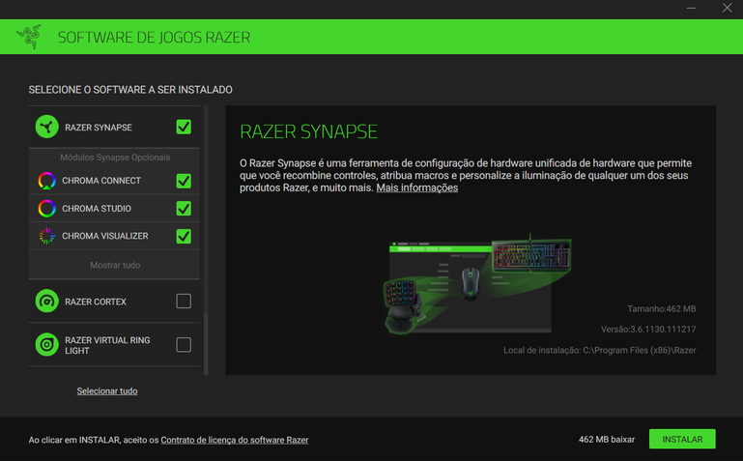743x461 pixels.
Task: Uncheck the Chroma Connect checkbox
Action: click(184, 181)
